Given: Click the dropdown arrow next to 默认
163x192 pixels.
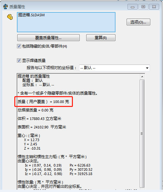Looking at the screenshot, I should (147, 68).
